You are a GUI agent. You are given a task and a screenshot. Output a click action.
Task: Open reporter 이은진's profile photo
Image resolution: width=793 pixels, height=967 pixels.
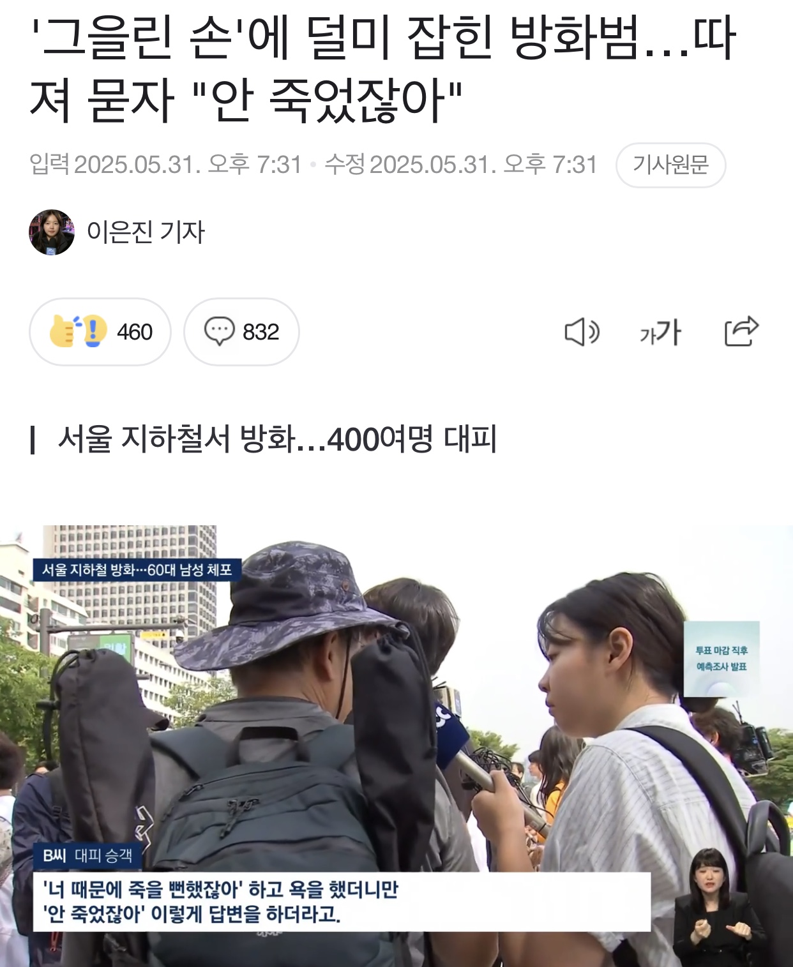[52, 232]
